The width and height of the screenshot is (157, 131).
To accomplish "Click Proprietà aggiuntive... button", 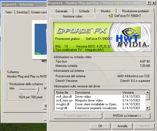I will pyautogui.click(x=78, y=116).
